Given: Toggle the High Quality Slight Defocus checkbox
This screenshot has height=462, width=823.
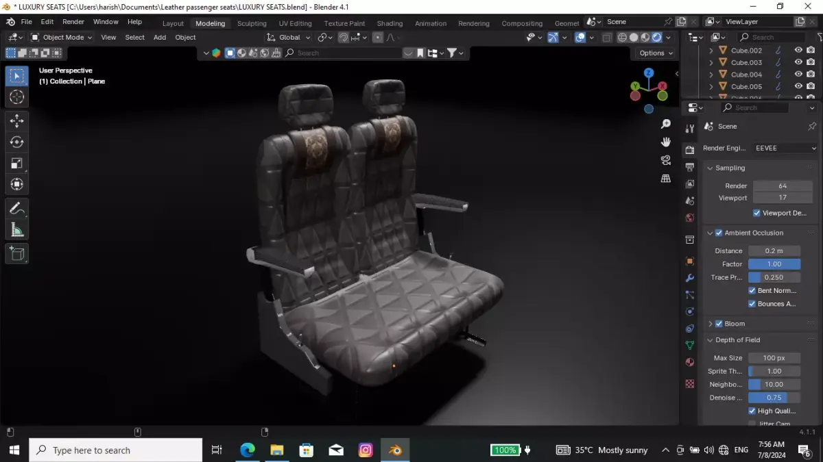Looking at the screenshot, I should pyautogui.click(x=752, y=411).
